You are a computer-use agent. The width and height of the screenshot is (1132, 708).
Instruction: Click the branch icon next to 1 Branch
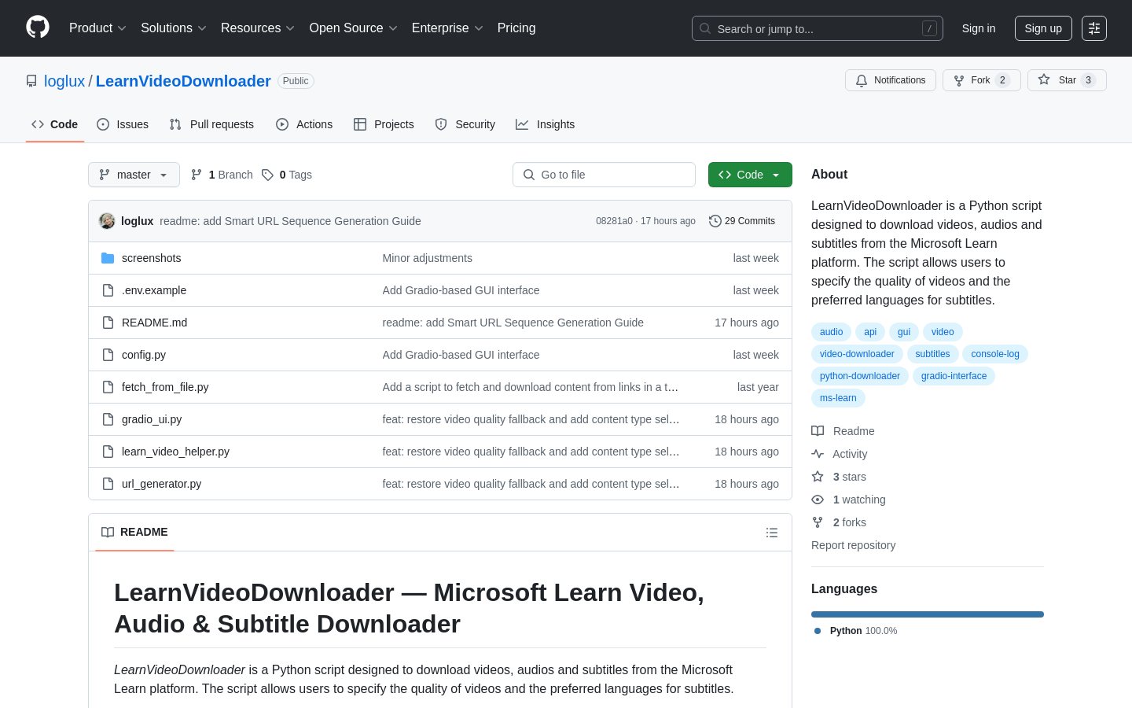pos(197,175)
